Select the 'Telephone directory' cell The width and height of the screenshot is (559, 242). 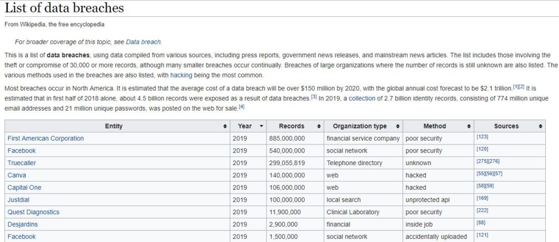[x=363, y=163]
